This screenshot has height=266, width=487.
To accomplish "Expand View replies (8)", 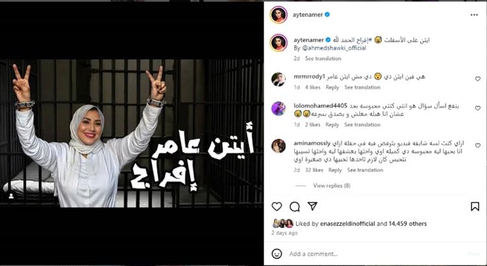I will [x=331, y=186].
